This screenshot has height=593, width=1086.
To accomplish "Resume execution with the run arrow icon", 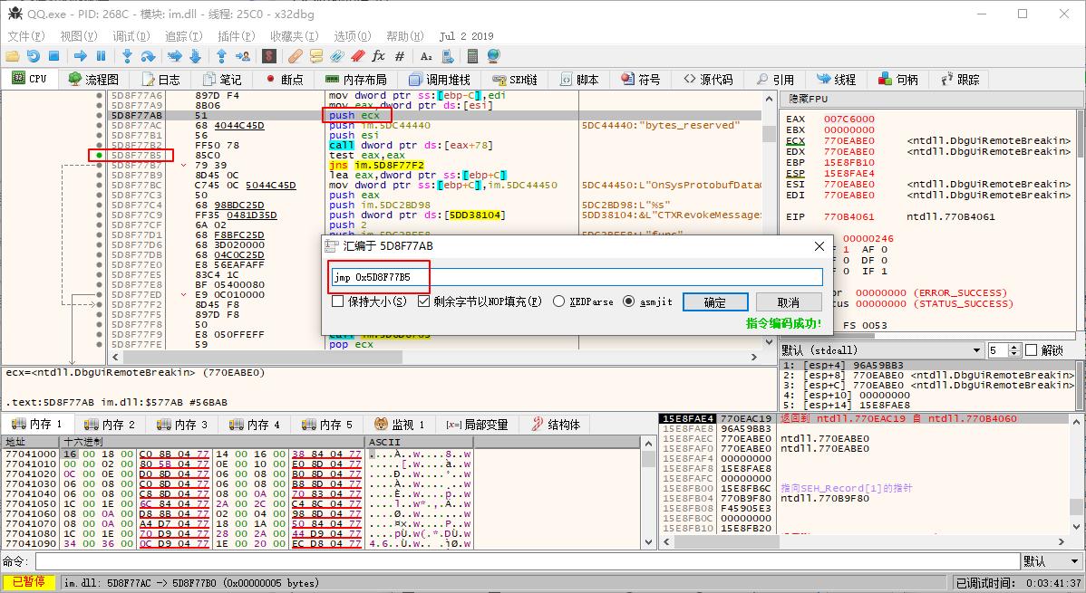I will pyautogui.click(x=80, y=55).
